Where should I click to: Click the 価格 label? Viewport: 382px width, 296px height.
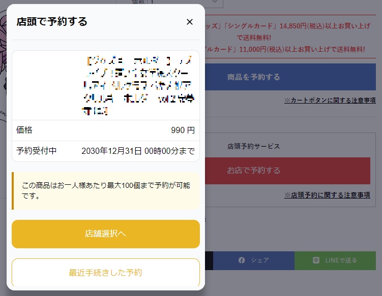[24, 130]
